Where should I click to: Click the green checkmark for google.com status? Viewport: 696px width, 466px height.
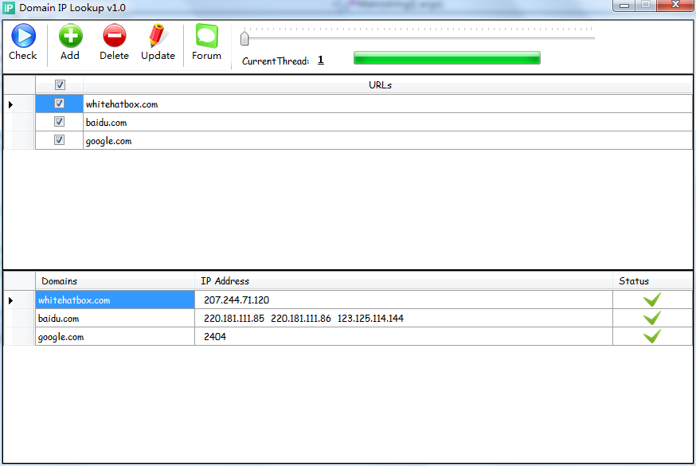coord(652,337)
